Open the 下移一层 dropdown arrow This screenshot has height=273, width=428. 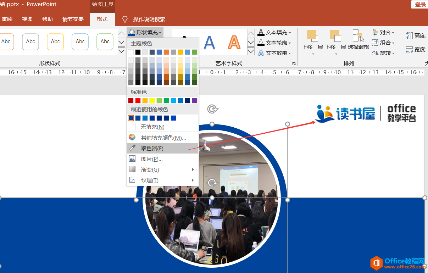pos(335,54)
